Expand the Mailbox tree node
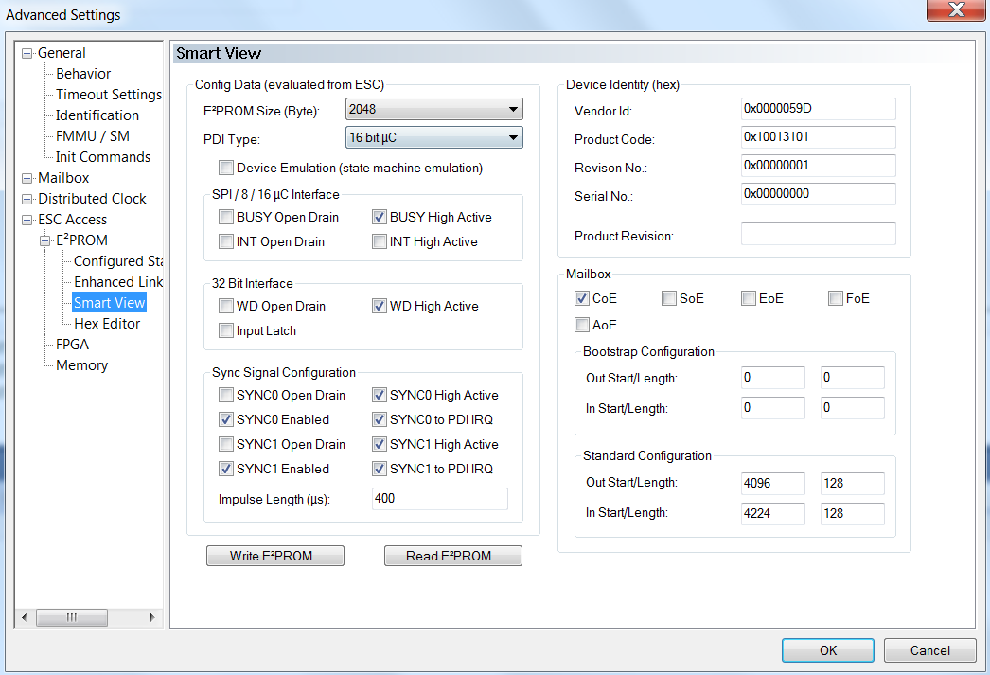 tap(27, 178)
